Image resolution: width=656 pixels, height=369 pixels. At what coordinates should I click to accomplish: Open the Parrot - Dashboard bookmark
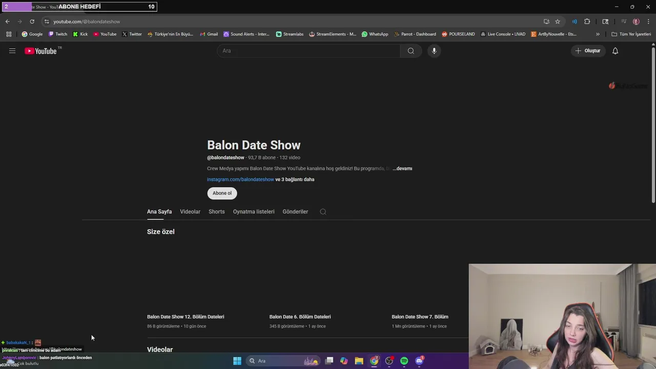coord(415,34)
